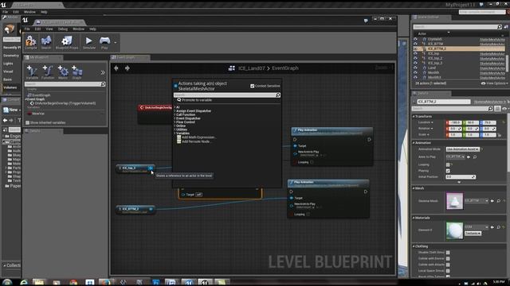Expand My Blueprint toolbar overflow chevron
Viewport: 510px width, 286px height.
(x=103, y=72)
